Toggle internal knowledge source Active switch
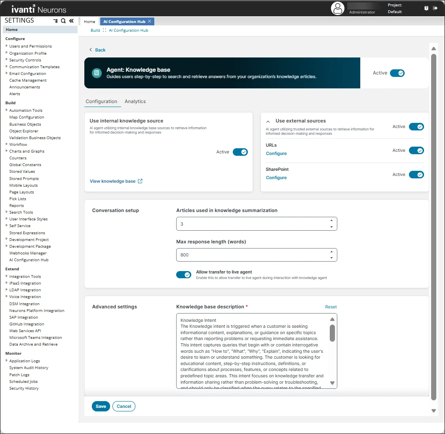This screenshot has width=445, height=434. [240, 152]
